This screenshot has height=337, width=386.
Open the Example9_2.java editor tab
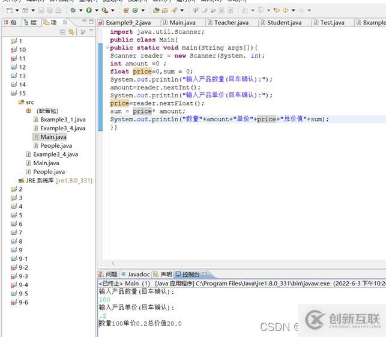click(125, 23)
